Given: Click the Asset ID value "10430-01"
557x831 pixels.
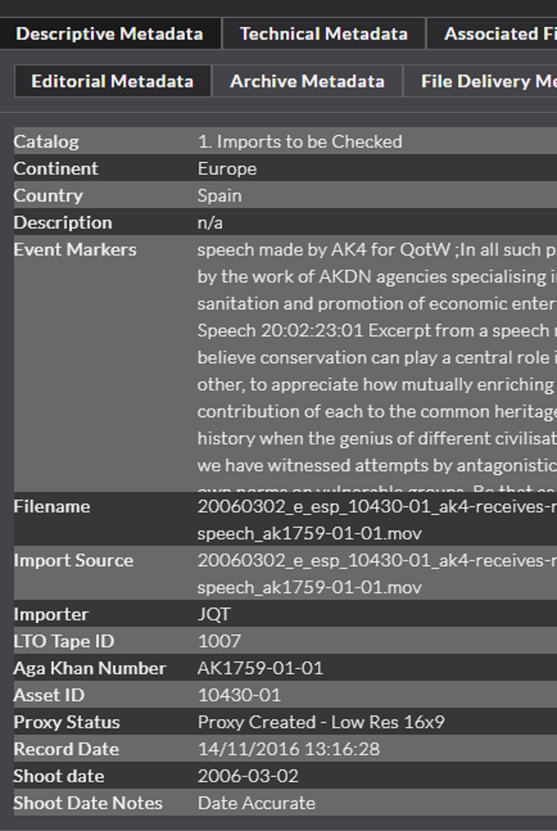Looking at the screenshot, I should click(239, 695).
